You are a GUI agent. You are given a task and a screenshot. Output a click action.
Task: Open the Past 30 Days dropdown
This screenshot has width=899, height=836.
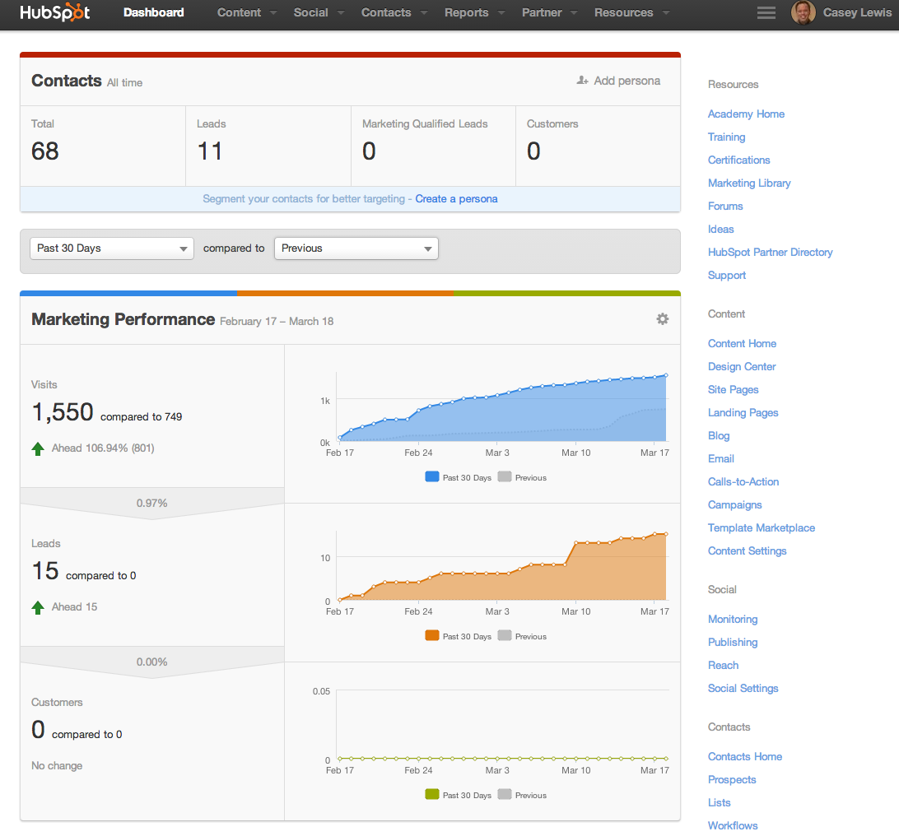pos(112,248)
